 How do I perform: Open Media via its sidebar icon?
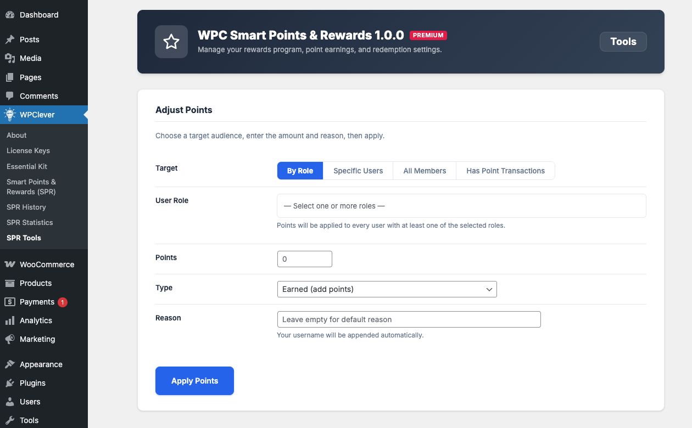[10, 58]
